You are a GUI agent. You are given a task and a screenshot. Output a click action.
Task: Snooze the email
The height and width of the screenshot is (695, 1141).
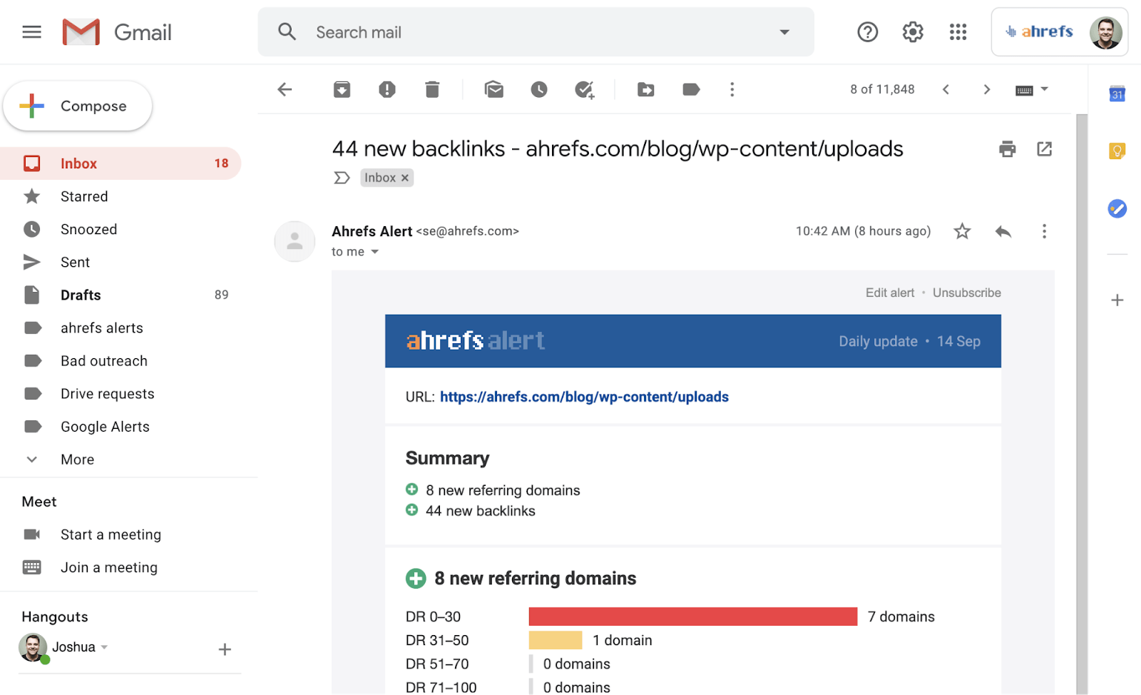point(538,89)
